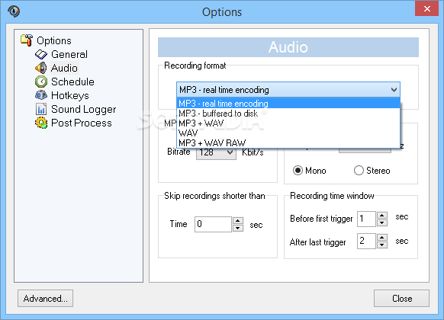This screenshot has width=444, height=320.
Task: Select Audio in the options tree
Action: [x=64, y=68]
